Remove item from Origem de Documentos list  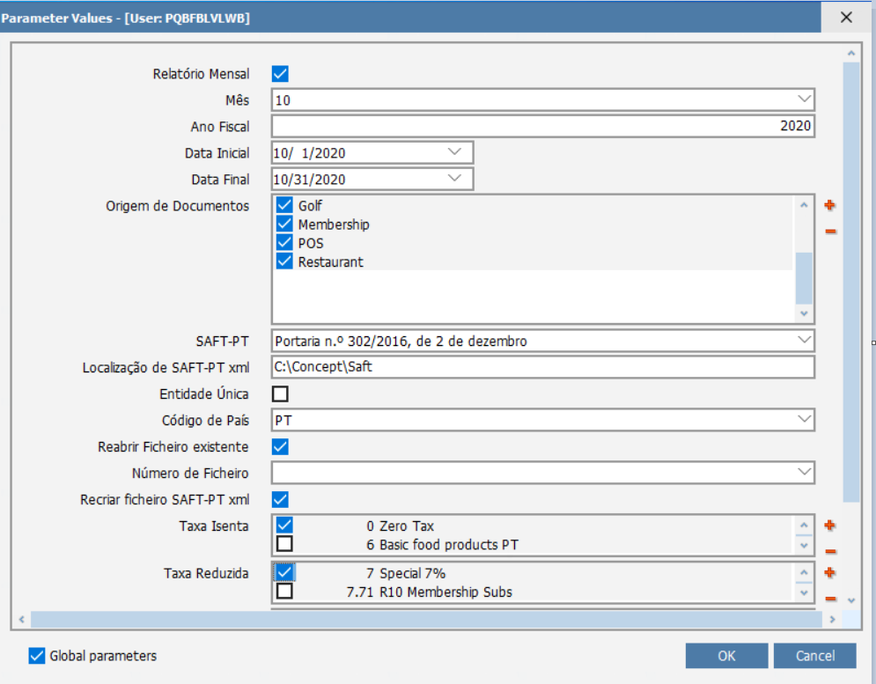(830, 231)
